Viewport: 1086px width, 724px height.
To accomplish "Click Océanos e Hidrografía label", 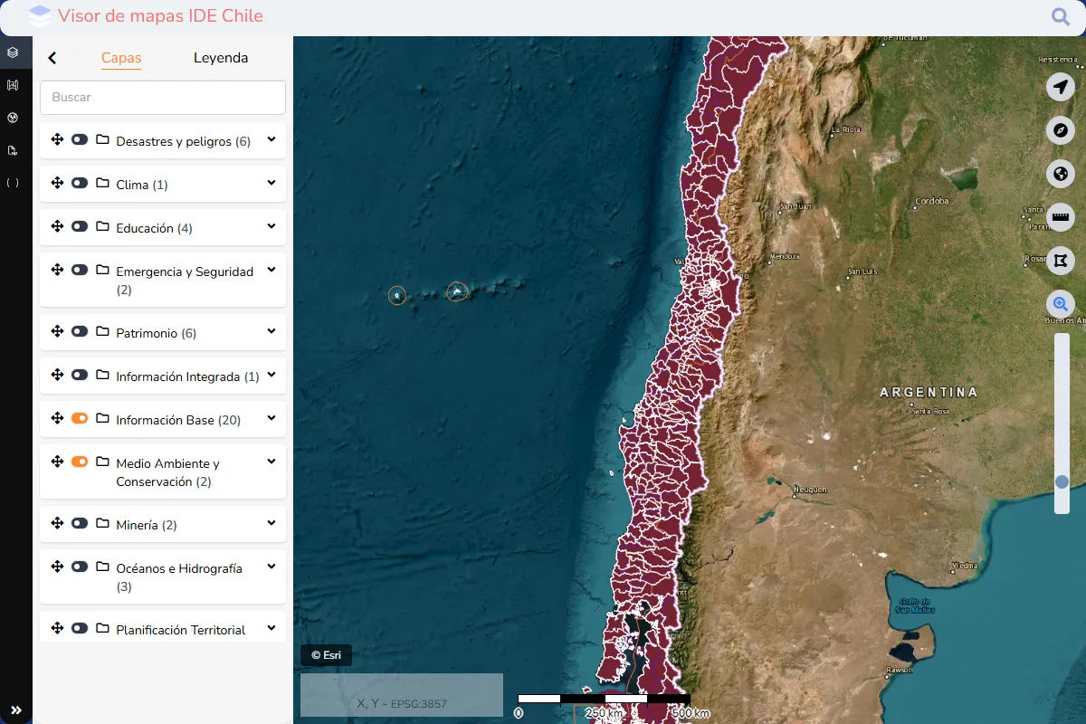I will (x=179, y=577).
